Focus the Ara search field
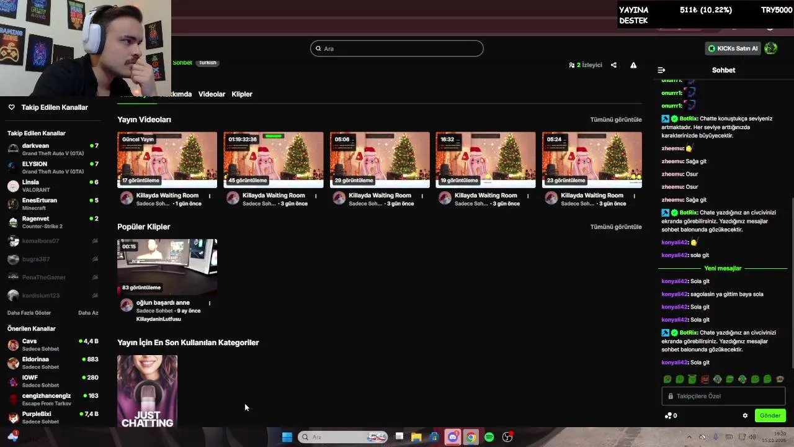Image resolution: width=794 pixels, height=447 pixels. tap(397, 48)
